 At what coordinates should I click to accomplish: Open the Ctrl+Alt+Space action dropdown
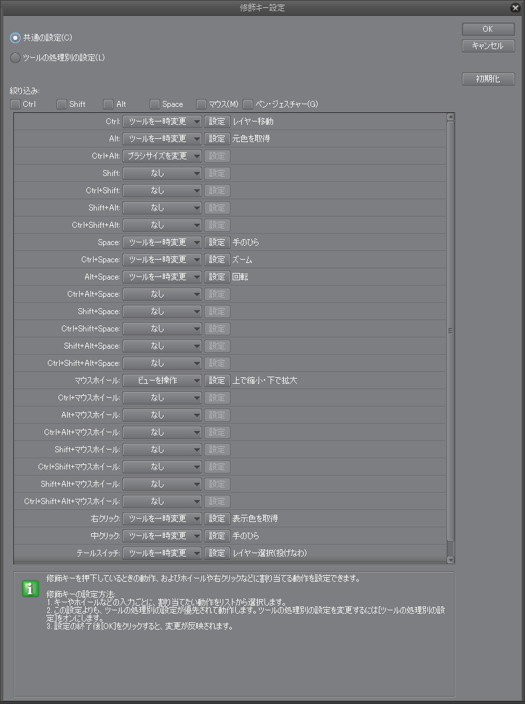(x=161, y=294)
